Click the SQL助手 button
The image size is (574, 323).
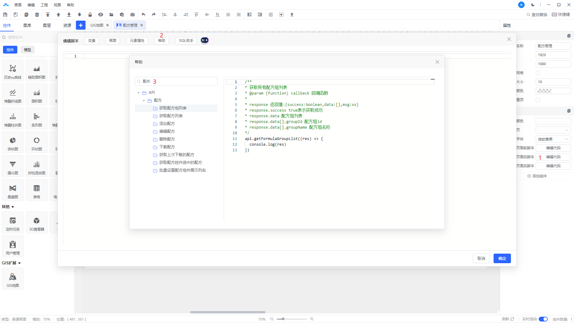click(x=186, y=41)
